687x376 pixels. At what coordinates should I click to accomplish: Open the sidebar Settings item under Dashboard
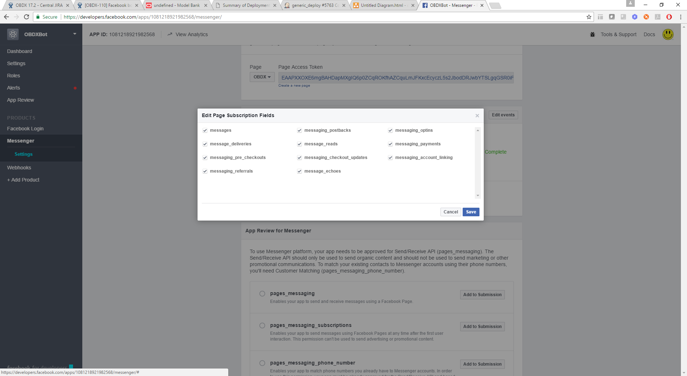[x=16, y=63]
